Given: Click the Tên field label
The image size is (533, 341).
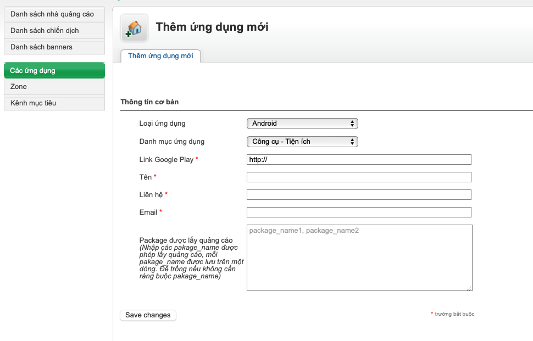Looking at the screenshot, I should tap(146, 177).
